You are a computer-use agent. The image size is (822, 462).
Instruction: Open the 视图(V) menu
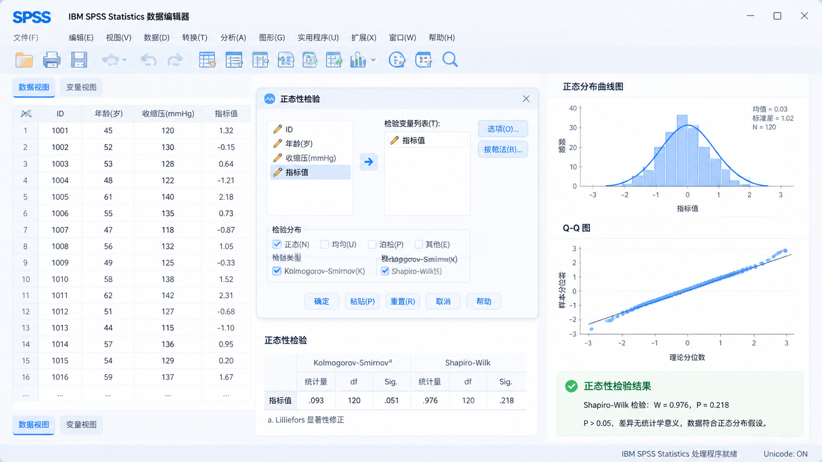click(118, 37)
